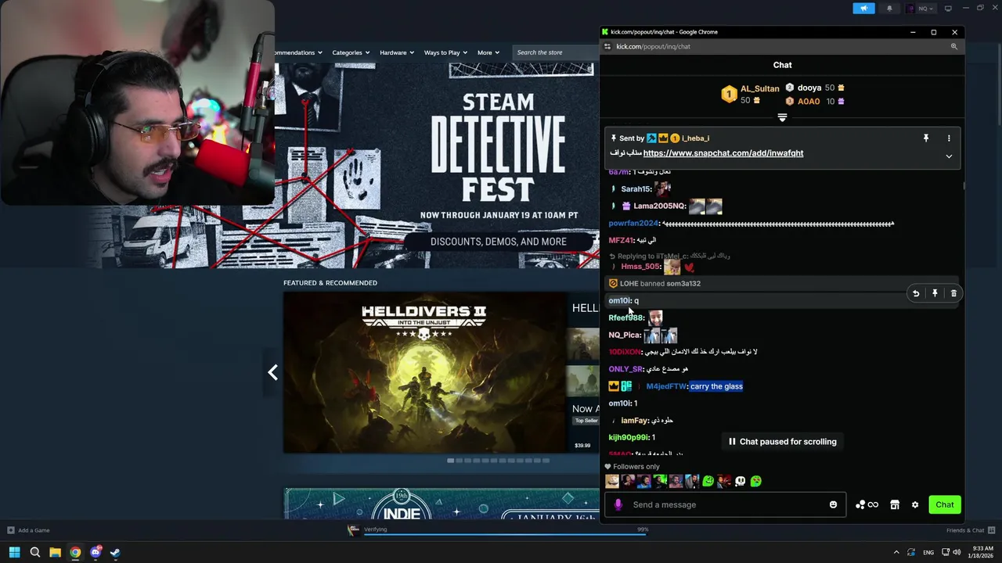
Task: Open clock showing 9:33 AM
Action: point(981,552)
